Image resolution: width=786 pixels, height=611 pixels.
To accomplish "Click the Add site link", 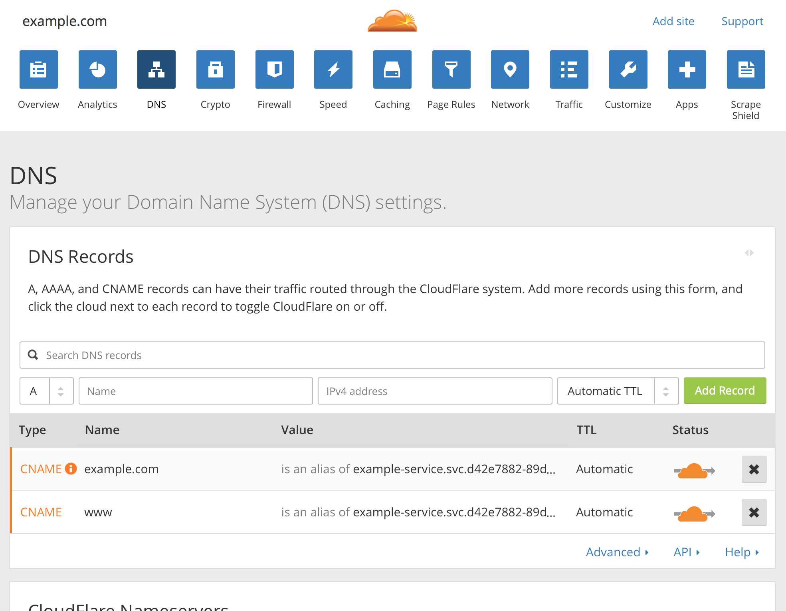I will click(673, 21).
